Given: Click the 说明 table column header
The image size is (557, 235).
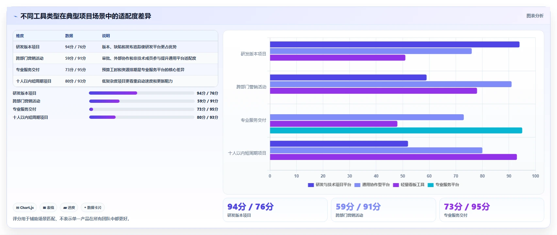Looking at the screenshot, I should click(106, 36).
